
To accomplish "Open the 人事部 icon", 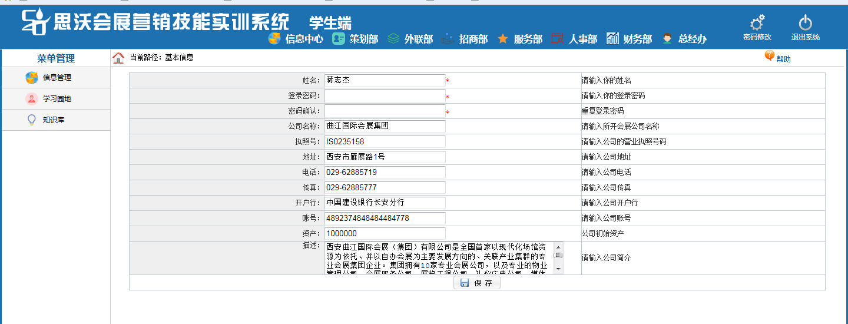I will pyautogui.click(x=557, y=39).
